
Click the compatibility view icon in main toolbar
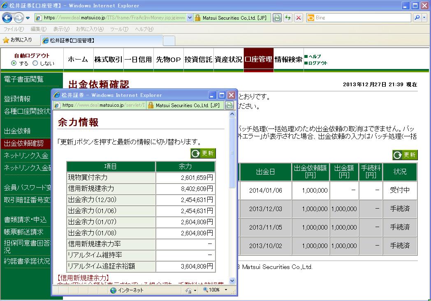[x=277, y=18]
